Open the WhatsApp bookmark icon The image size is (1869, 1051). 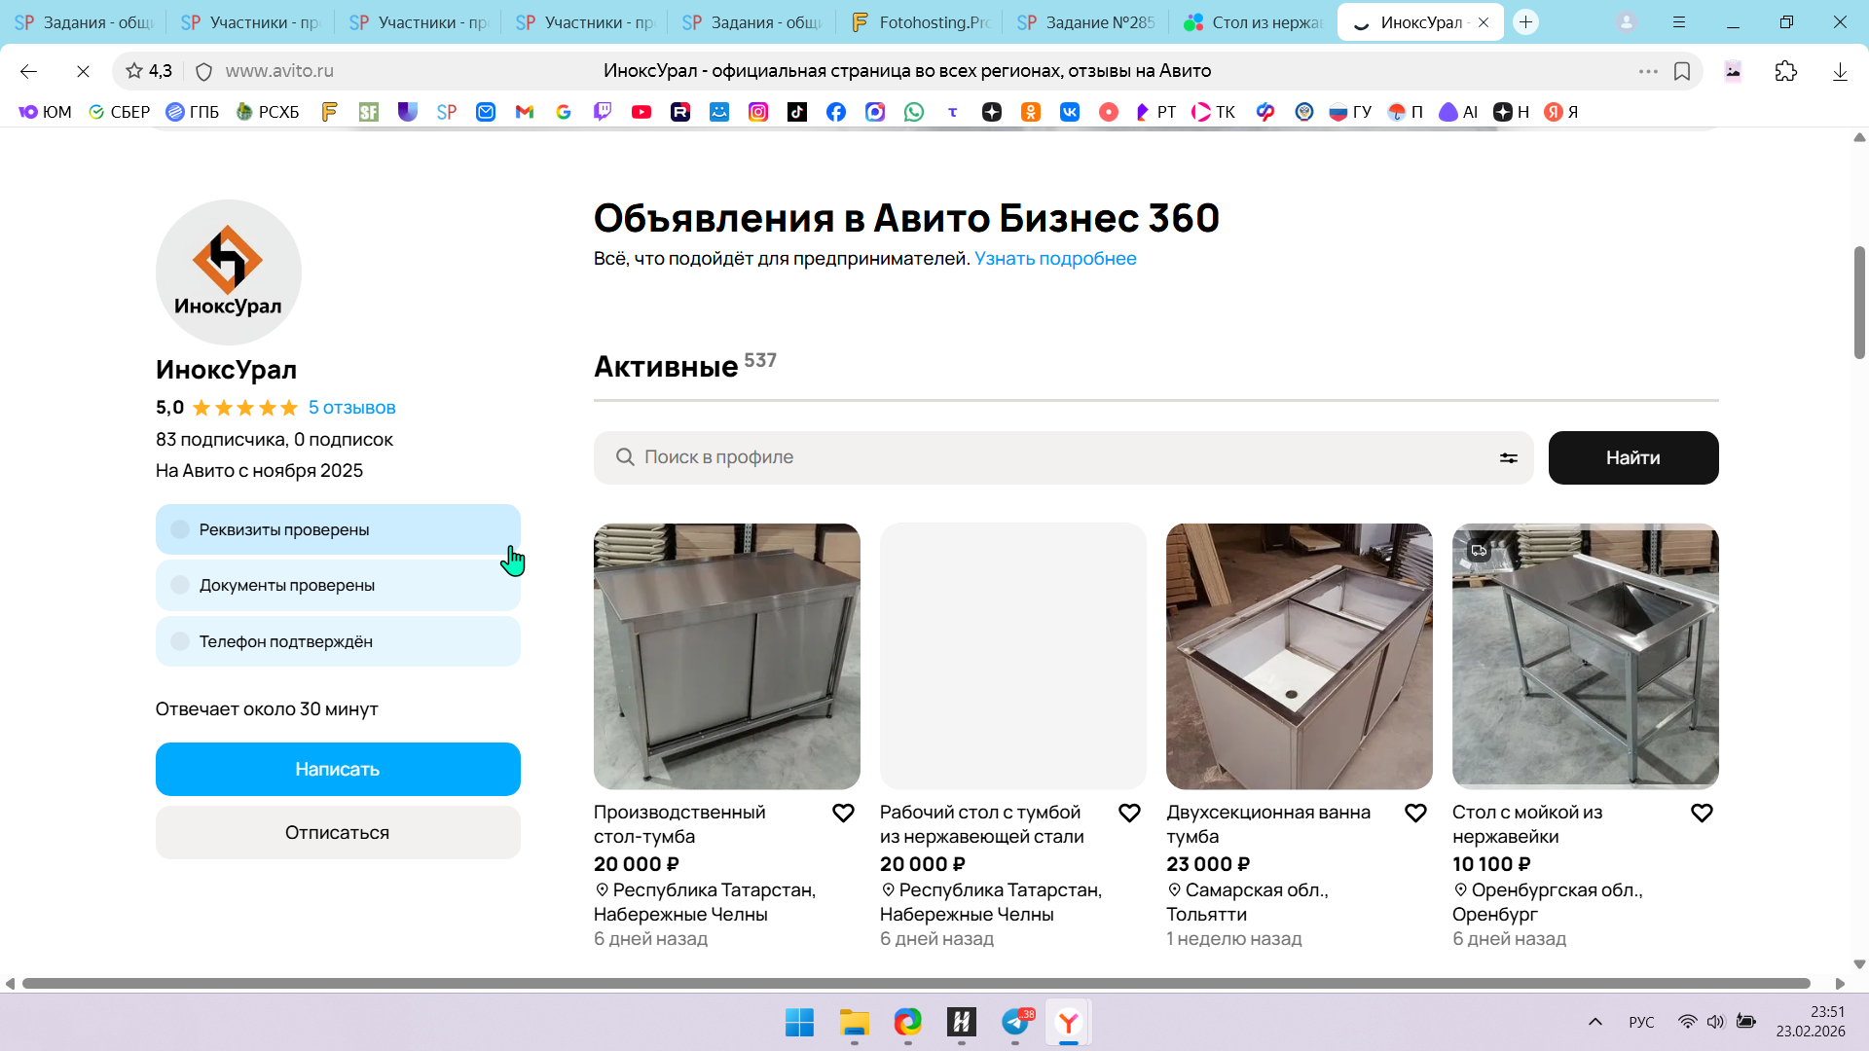pos(913,112)
